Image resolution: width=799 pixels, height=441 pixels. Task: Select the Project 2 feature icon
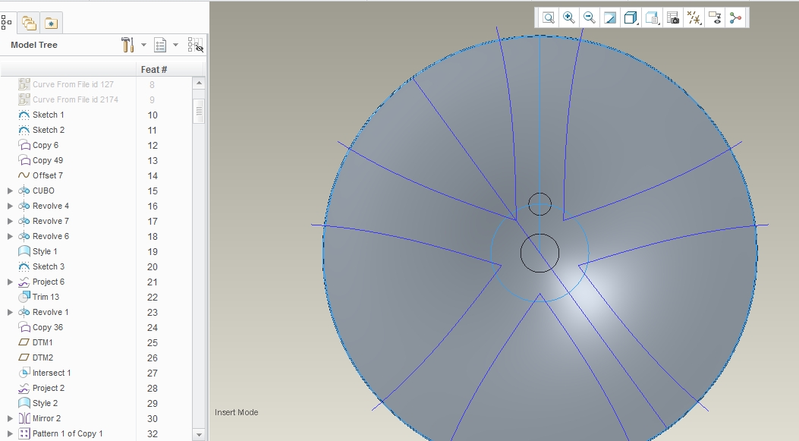click(24, 388)
